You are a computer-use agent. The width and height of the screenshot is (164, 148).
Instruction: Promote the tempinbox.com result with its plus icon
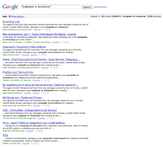click(x=46, y=30)
